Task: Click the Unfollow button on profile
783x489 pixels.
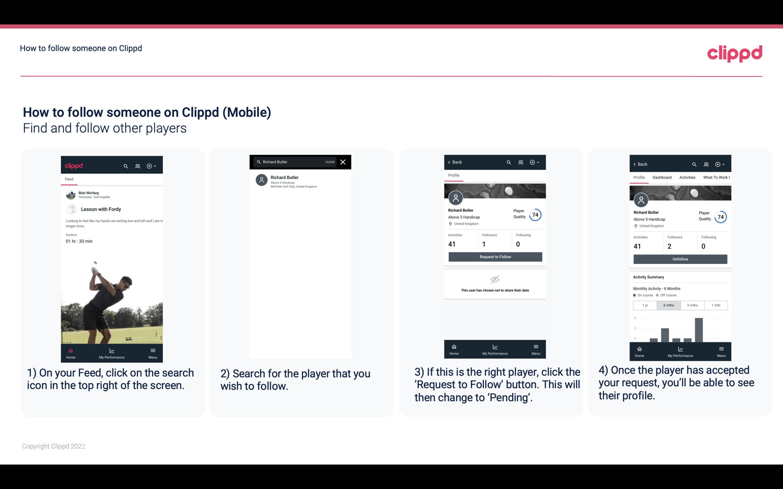Action: click(x=679, y=259)
